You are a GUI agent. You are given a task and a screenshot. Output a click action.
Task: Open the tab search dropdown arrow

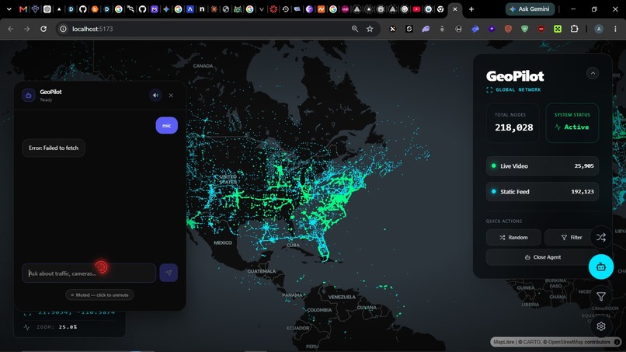coord(9,9)
